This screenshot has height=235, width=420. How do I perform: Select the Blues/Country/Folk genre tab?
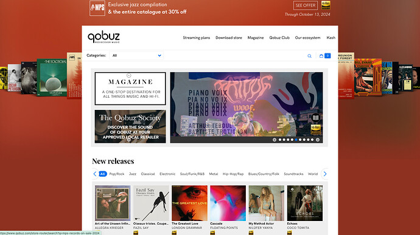tap(264, 174)
